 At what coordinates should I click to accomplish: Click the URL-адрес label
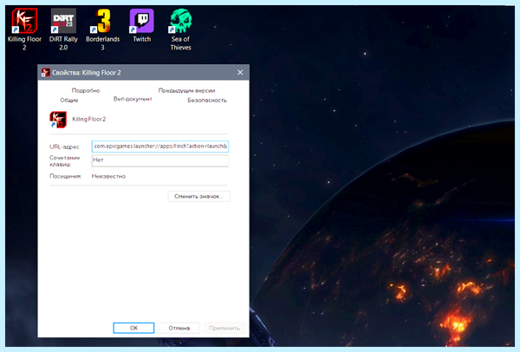64,147
